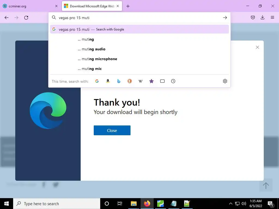Open the green chart taskbar app icon
Viewport: 279px width, 209px height.
click(x=187, y=204)
